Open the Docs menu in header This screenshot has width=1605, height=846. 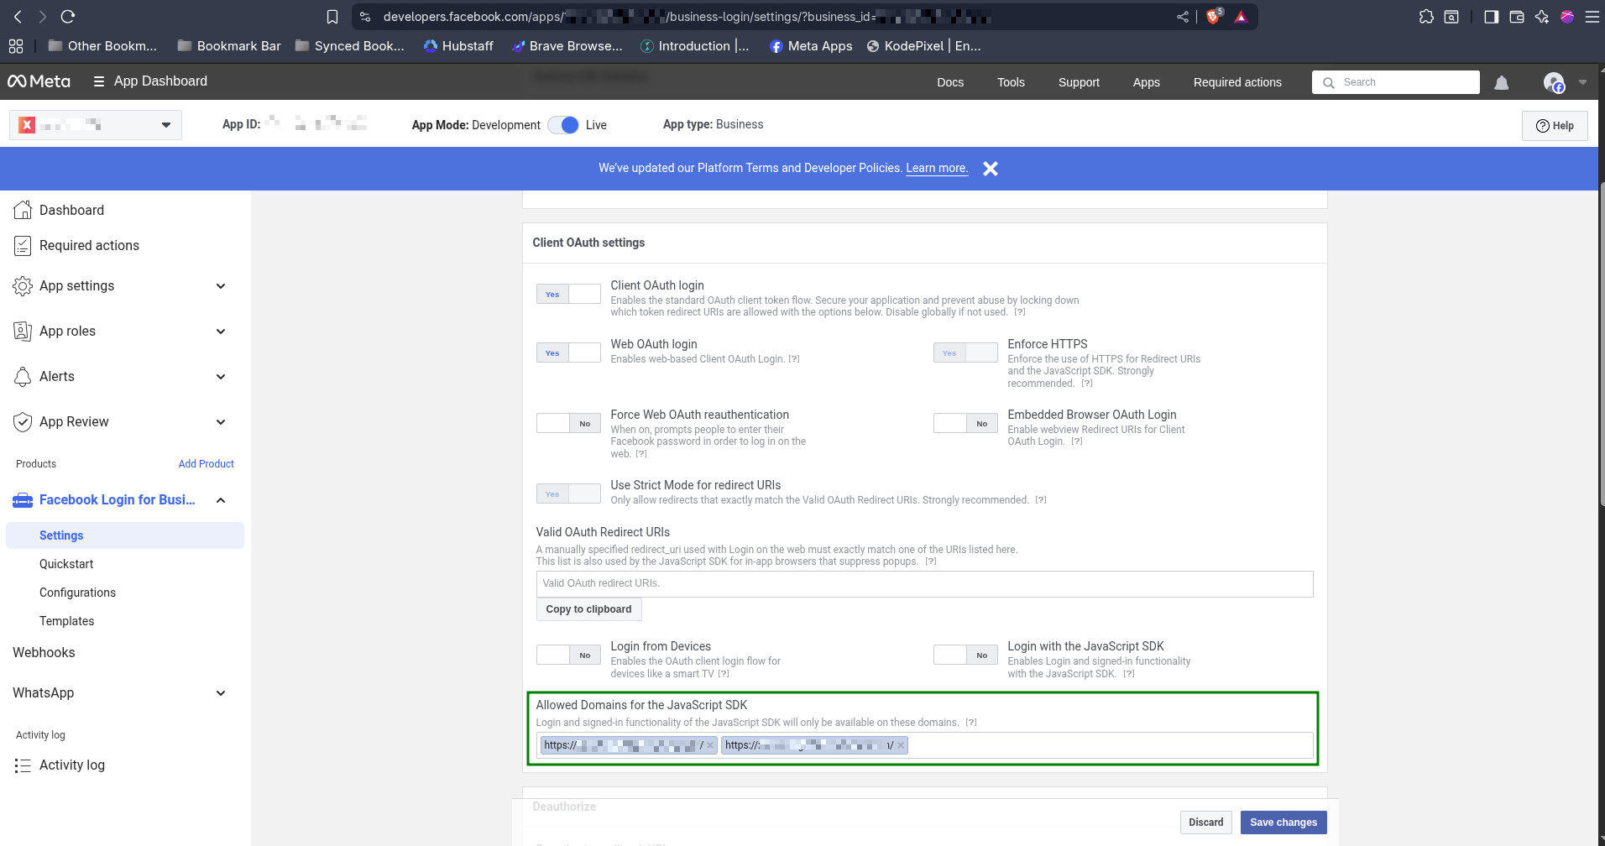tap(950, 82)
